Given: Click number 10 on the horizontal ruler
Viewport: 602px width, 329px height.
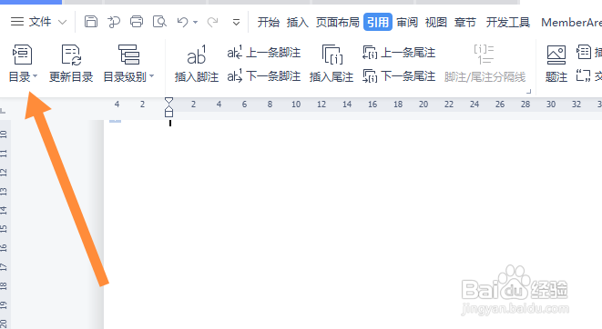Looking at the screenshot, I should pos(296,105).
